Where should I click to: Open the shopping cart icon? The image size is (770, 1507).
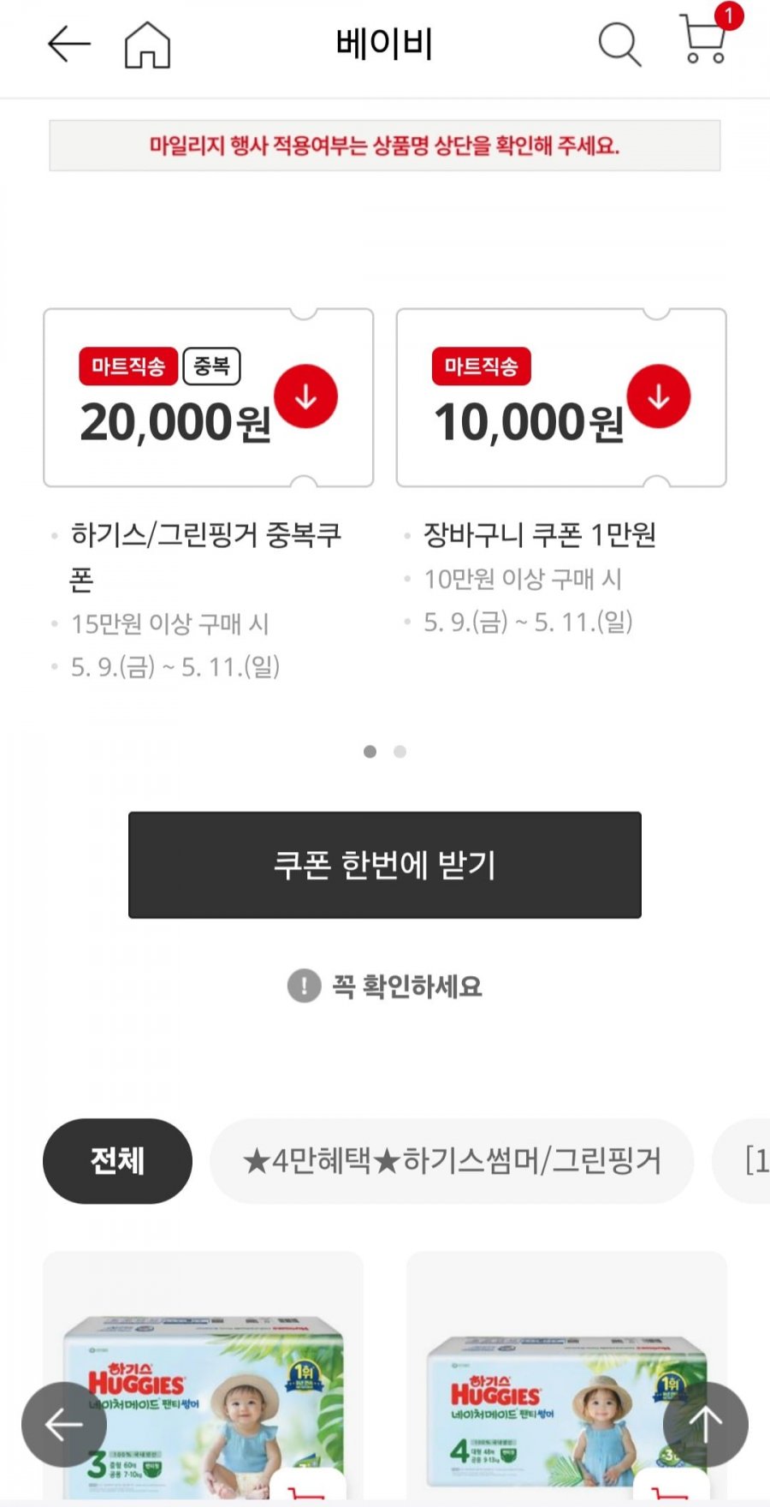click(705, 39)
